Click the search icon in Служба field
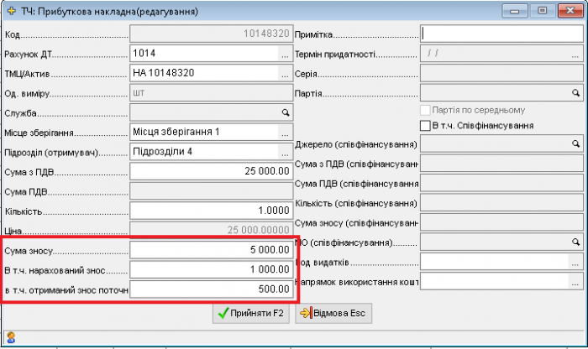The height and width of the screenshot is (349, 588). coord(285,112)
